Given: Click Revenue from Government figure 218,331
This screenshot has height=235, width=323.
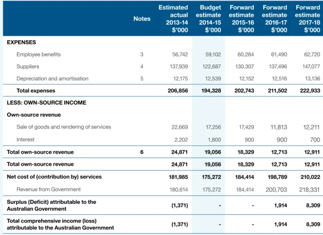Looking at the screenshot, I should pos(309,190).
